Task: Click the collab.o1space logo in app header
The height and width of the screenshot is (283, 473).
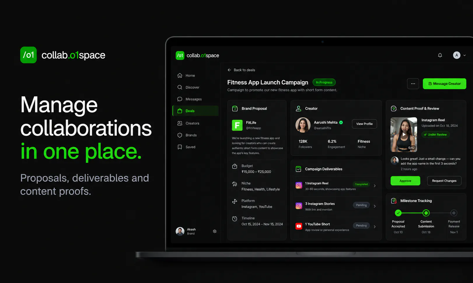Action: (x=197, y=55)
